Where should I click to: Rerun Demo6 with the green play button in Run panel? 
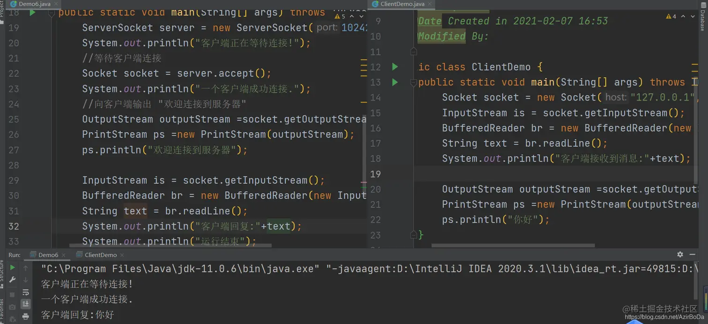(13, 268)
